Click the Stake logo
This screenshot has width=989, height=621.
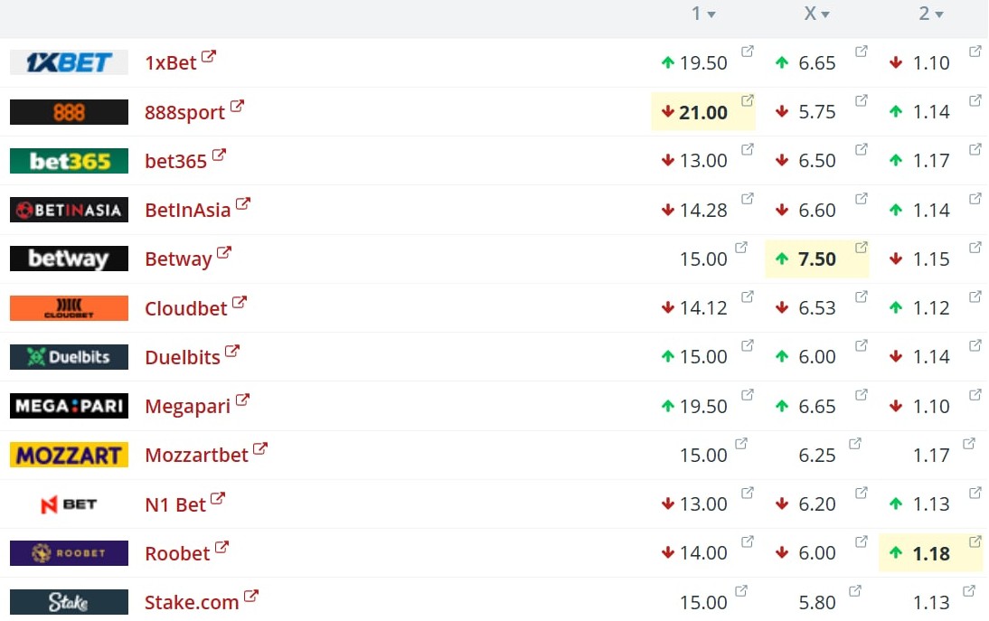click(69, 602)
